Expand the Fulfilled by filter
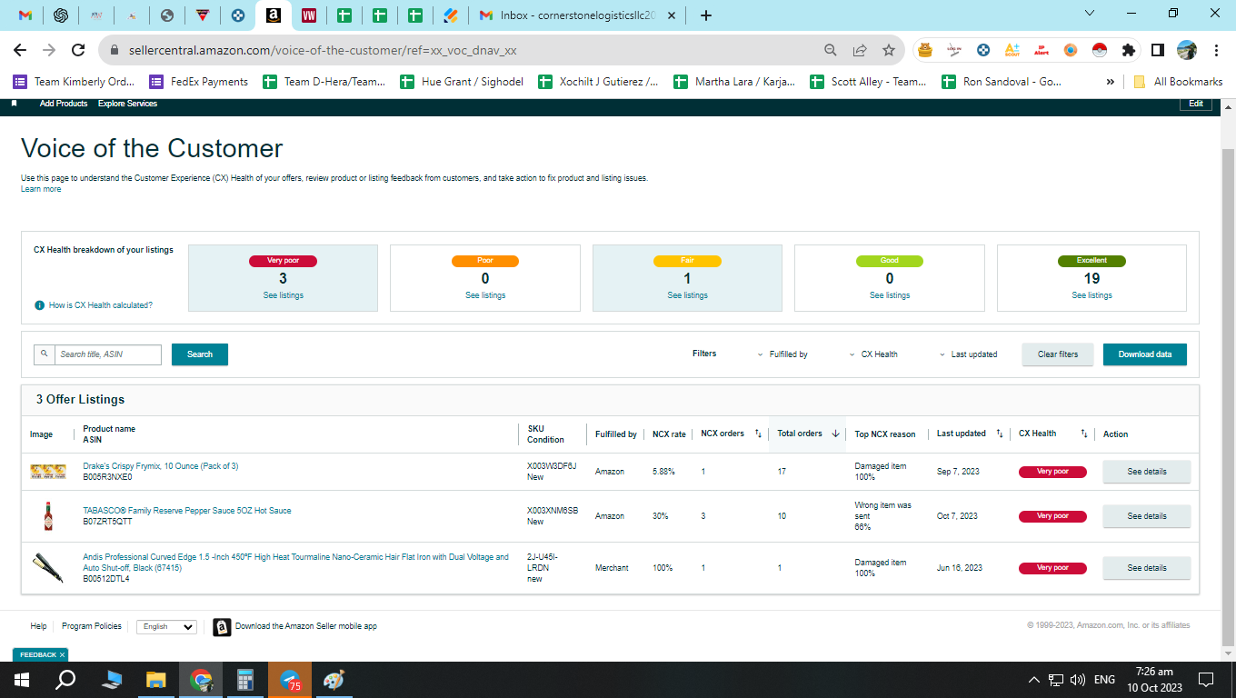The height and width of the screenshot is (698, 1236). click(x=783, y=354)
